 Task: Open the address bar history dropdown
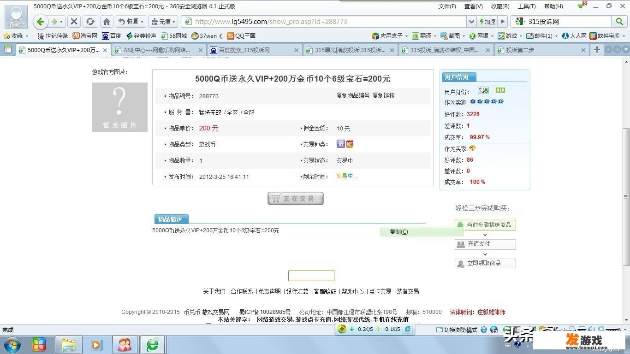pyautogui.click(x=471, y=22)
